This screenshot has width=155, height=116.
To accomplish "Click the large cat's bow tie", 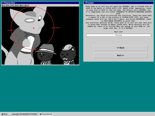I will pyautogui.click(x=30, y=35).
